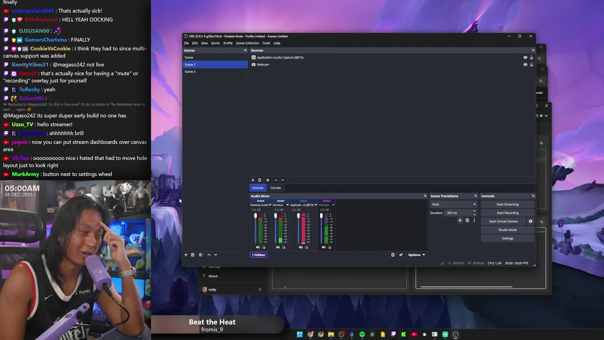The width and height of the screenshot is (604, 340).
Task: Increase transition duration with the up stepper
Action: [474, 211]
